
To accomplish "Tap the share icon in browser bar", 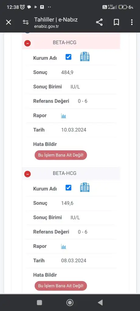I will click(99, 22).
